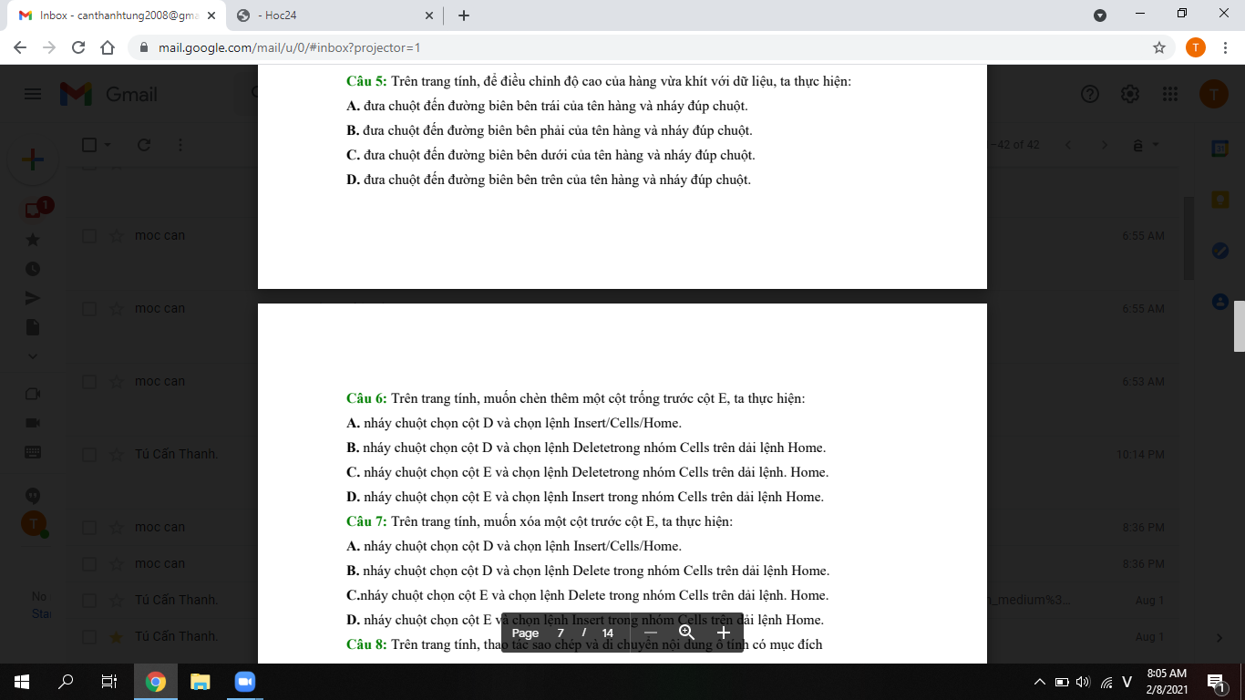
Task: Click the document viewer vertical scrollbar thumb
Action: [x=1239, y=325]
